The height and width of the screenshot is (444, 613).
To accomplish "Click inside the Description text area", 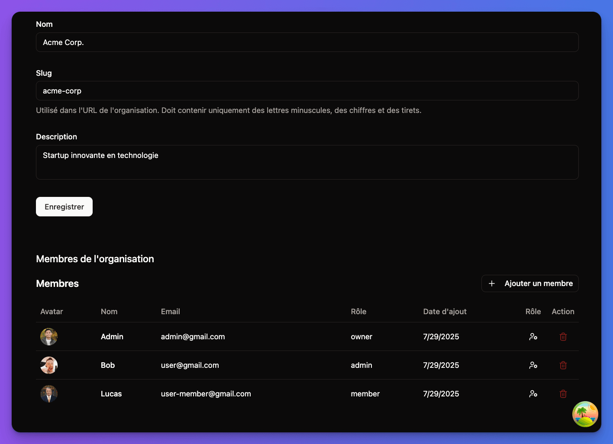I will pyautogui.click(x=307, y=162).
